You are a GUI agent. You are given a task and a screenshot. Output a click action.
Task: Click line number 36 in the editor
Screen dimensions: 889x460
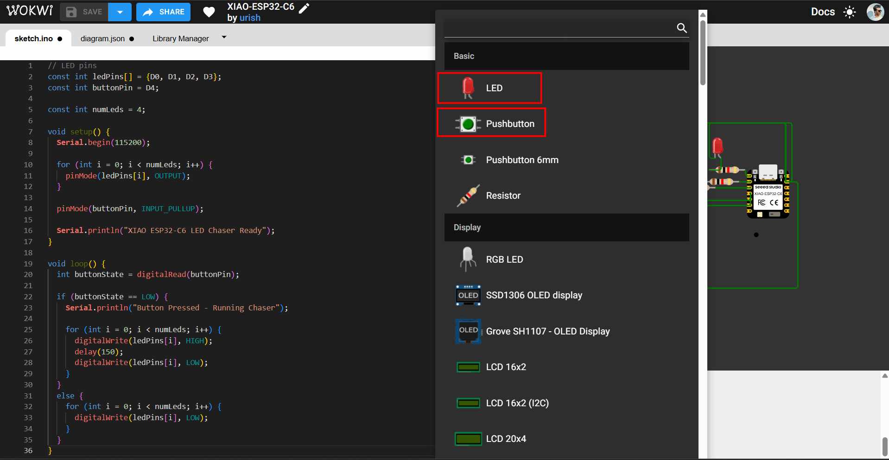click(28, 450)
